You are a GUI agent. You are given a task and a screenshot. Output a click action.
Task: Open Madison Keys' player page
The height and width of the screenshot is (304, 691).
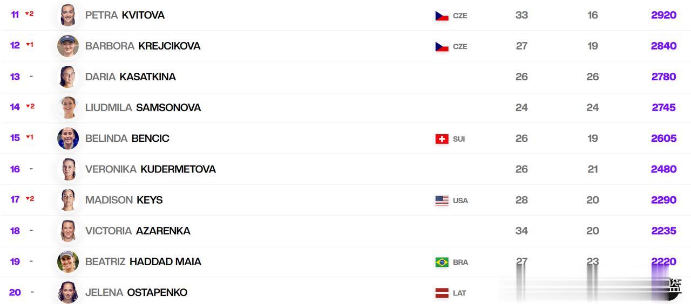124,200
